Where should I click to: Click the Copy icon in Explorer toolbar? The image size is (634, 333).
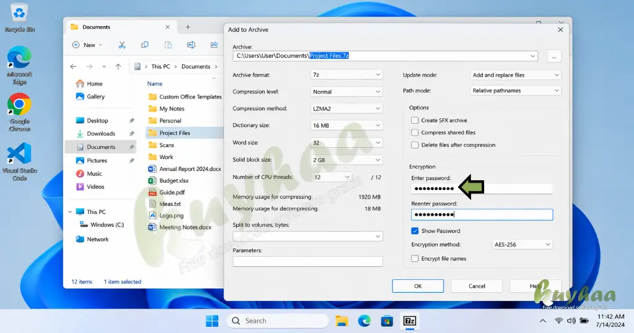click(x=145, y=45)
